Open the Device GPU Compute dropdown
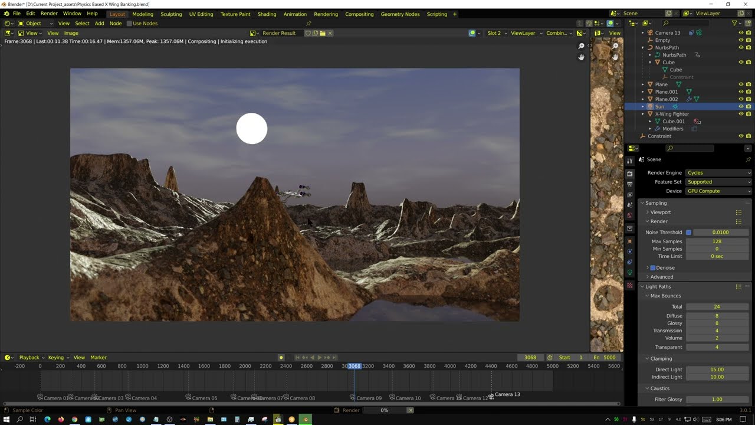Screen dimensions: 755x425 tap(718, 191)
